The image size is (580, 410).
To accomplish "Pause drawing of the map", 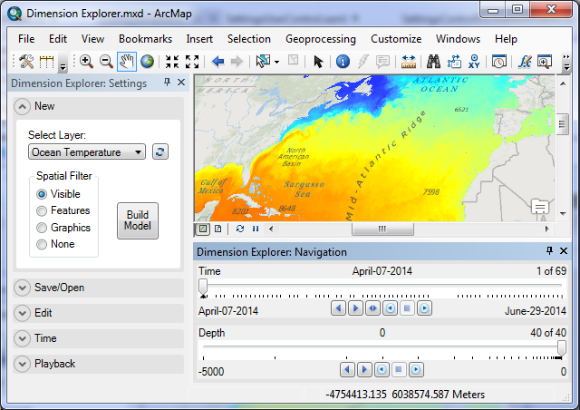I will (x=256, y=229).
